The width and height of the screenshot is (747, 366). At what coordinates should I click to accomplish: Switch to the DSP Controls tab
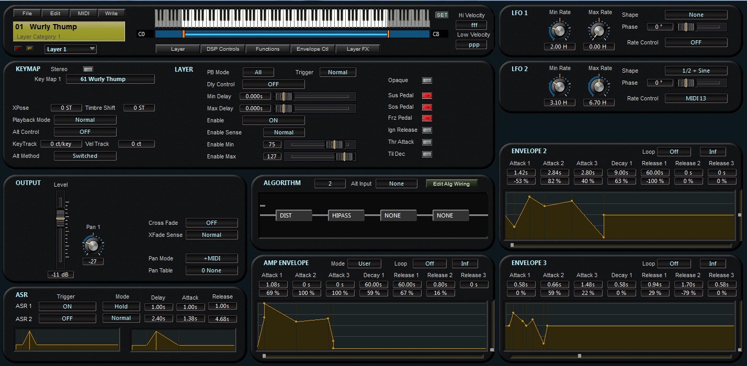(x=223, y=49)
